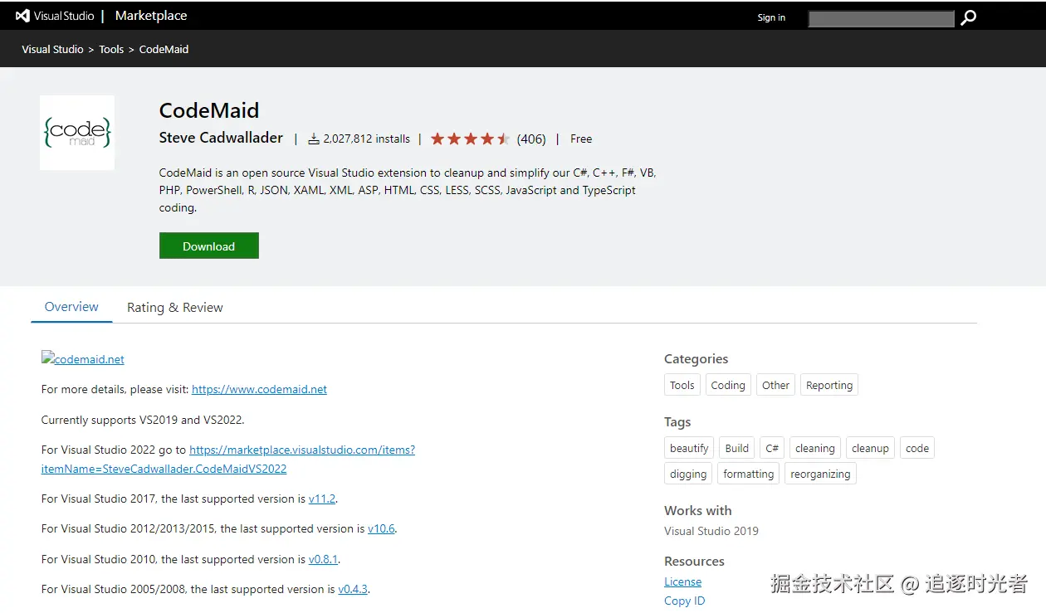Viewport: 1046px width, 613px height.
Task: Go to Tools breadcrumb
Action: point(111,49)
